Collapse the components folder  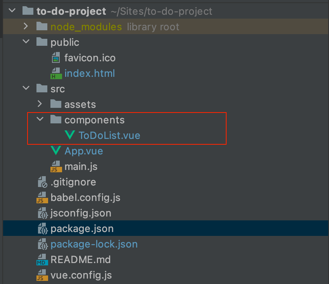(39, 119)
